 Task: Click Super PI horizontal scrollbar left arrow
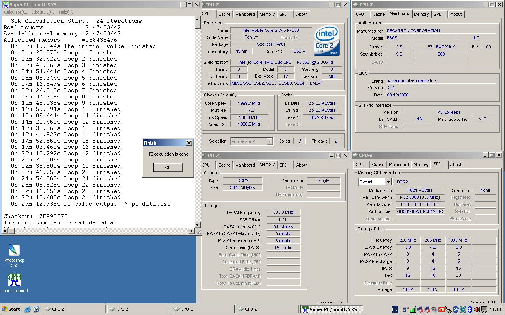[x=4, y=231]
